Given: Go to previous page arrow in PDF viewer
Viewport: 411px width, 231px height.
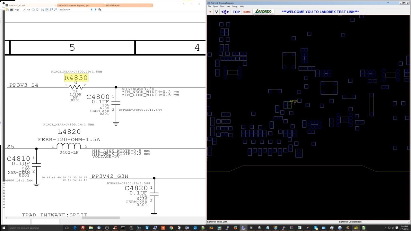Looking at the screenshot, I should click(x=33, y=10).
